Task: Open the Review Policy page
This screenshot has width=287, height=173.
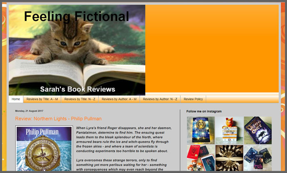Action: (193, 99)
